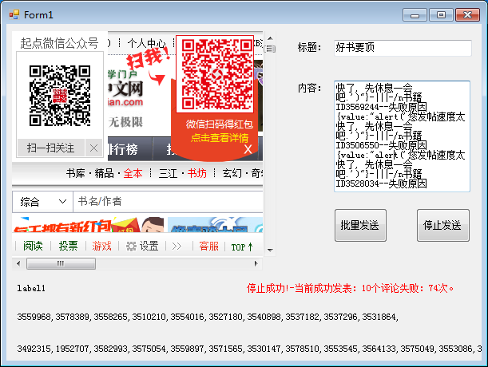Click the red 停止成功 status message

tap(351, 288)
